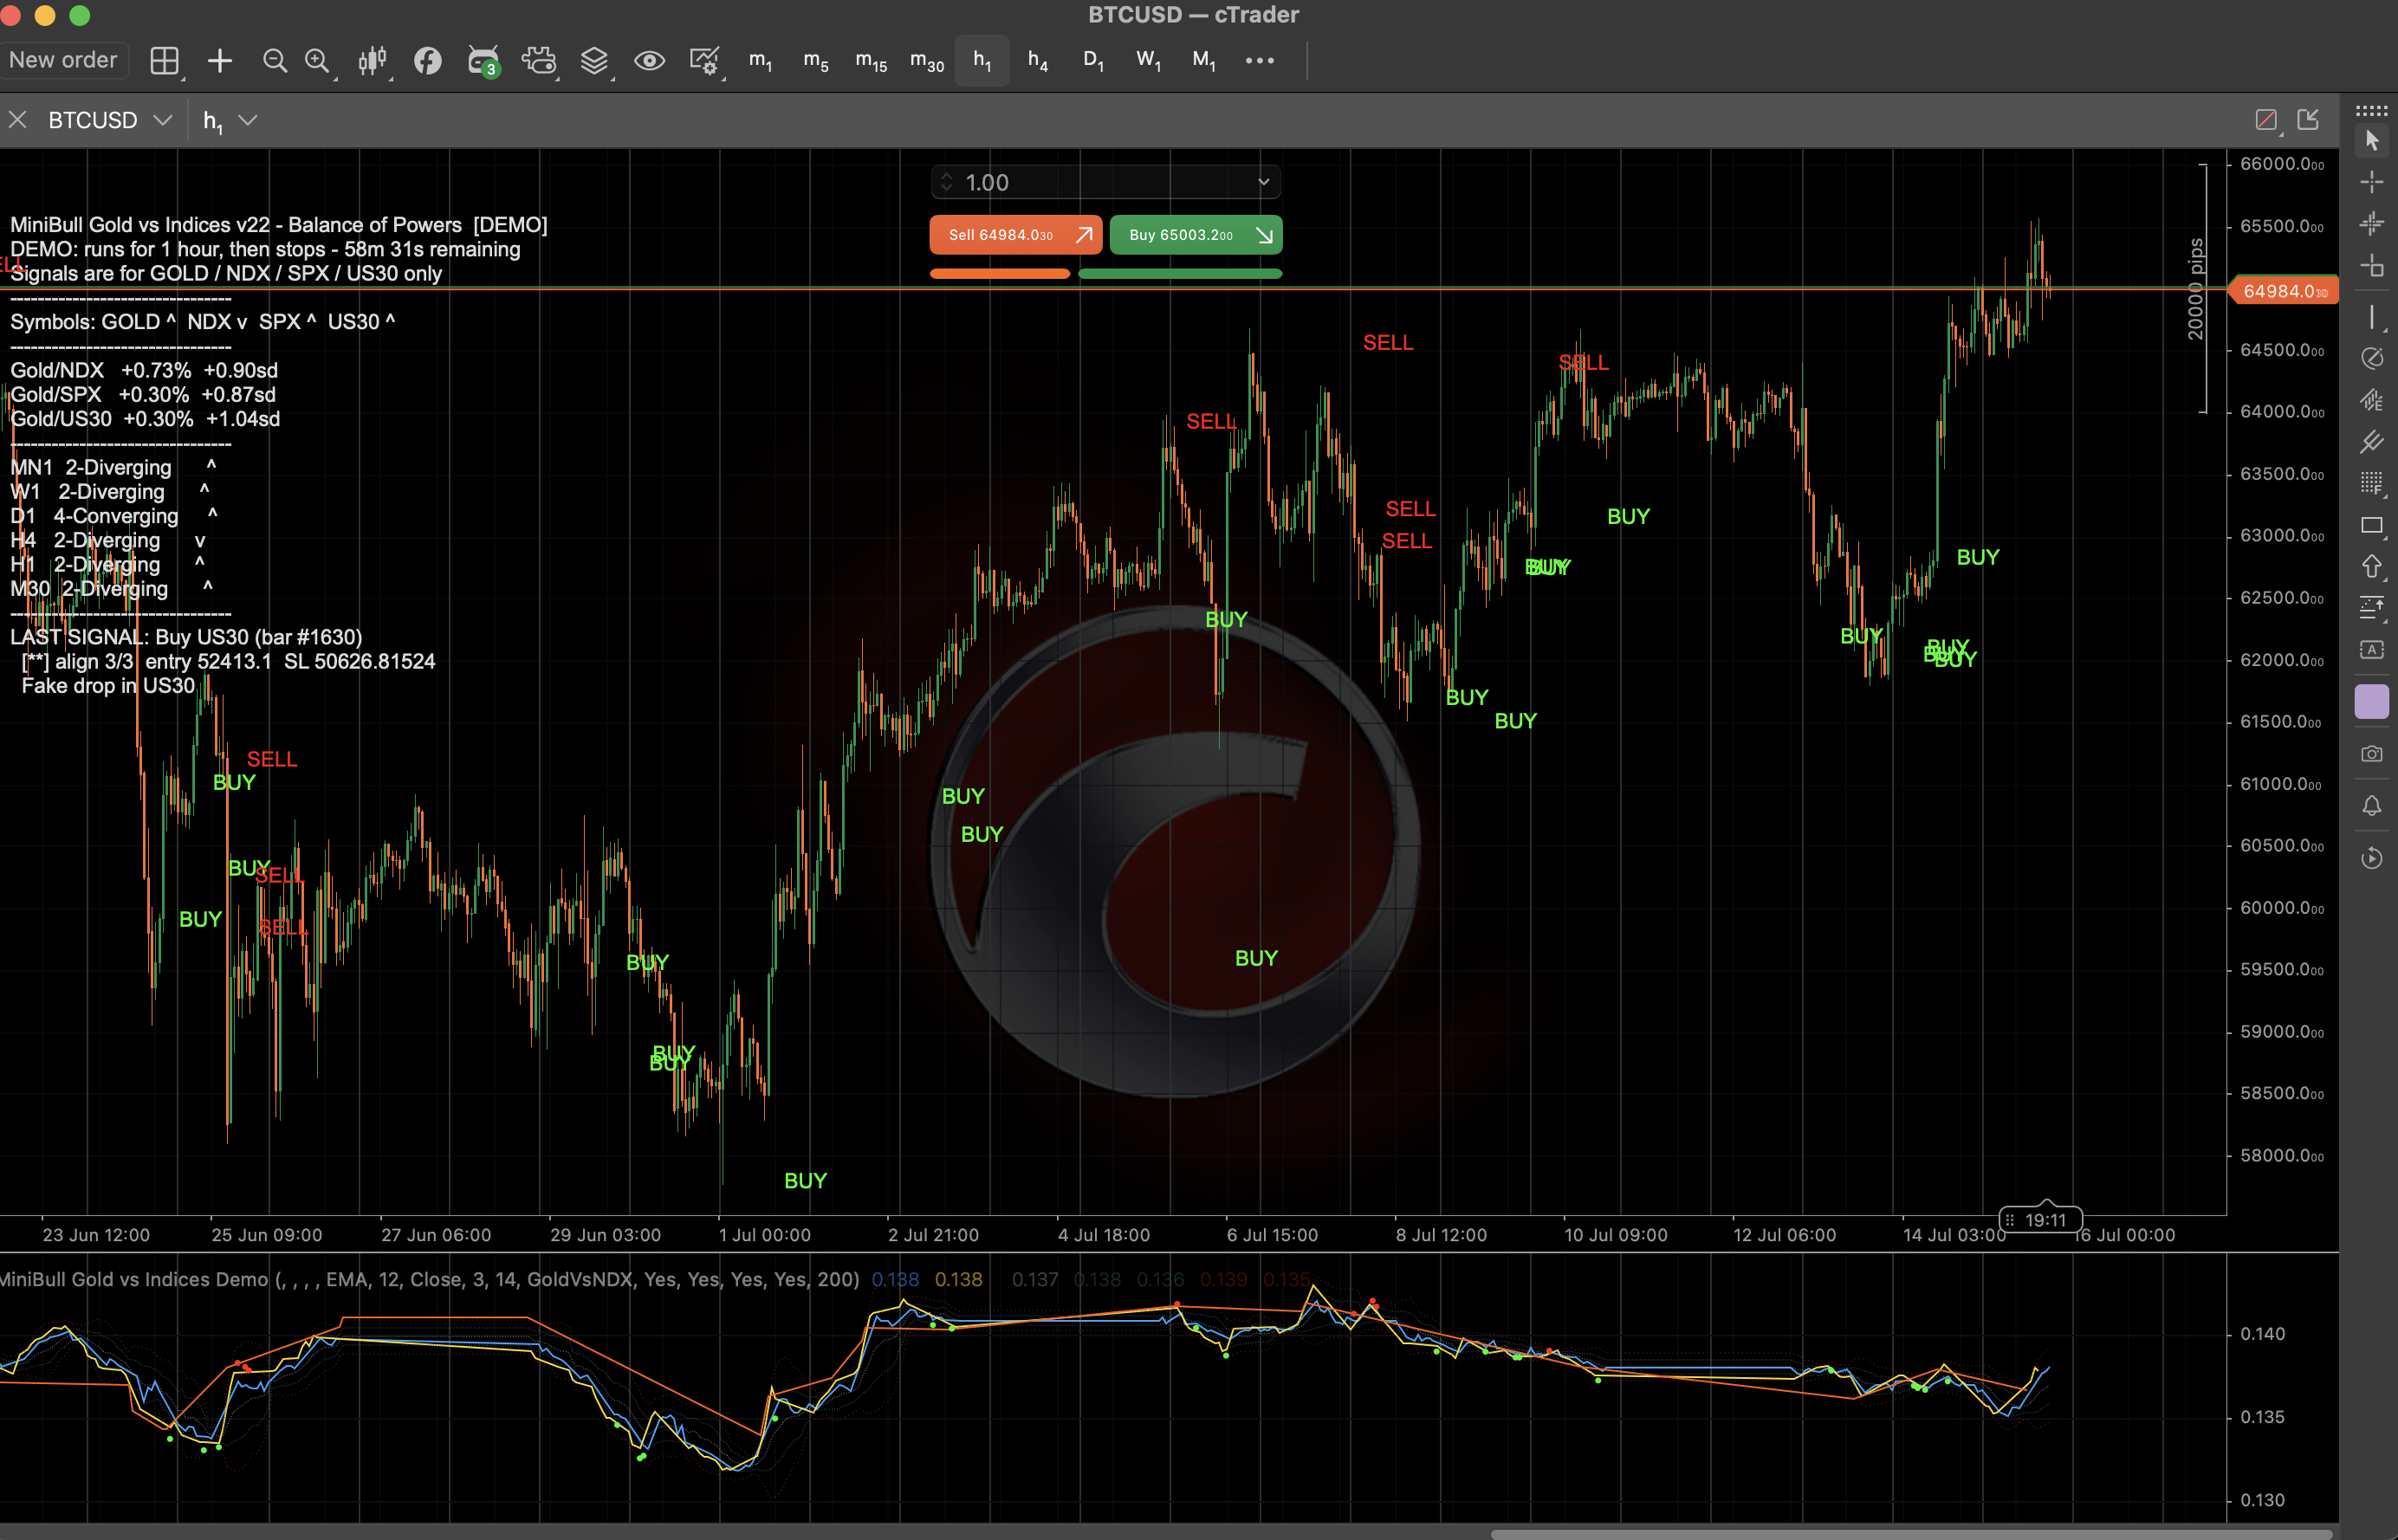Click the '1 Jul 00:00' axis label
2398x1540 pixels.
(765, 1235)
